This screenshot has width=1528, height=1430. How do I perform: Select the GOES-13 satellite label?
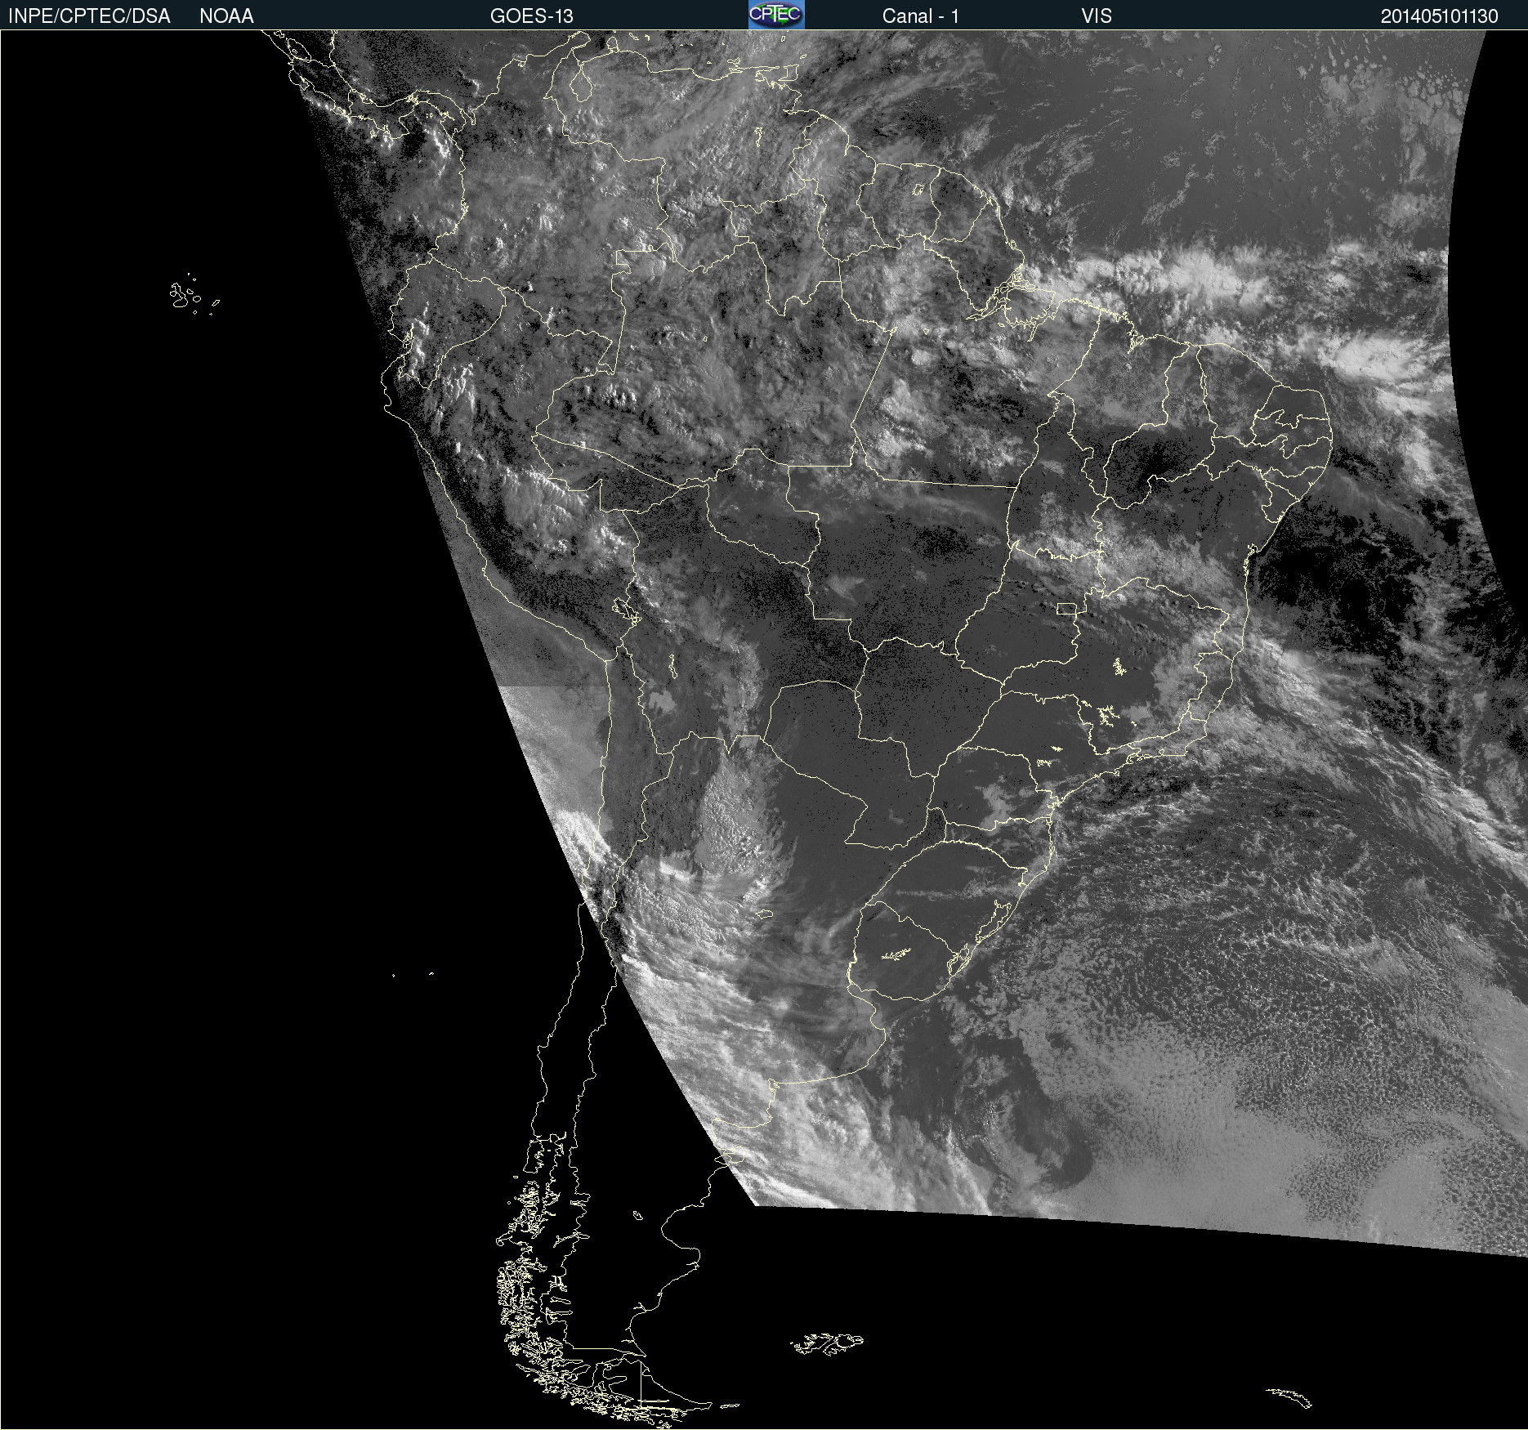click(531, 16)
